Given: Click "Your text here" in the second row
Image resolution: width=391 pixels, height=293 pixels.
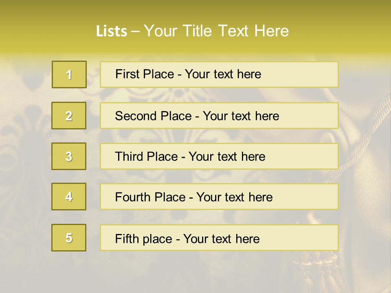Looking at the screenshot, I should pyautogui.click(x=241, y=116).
